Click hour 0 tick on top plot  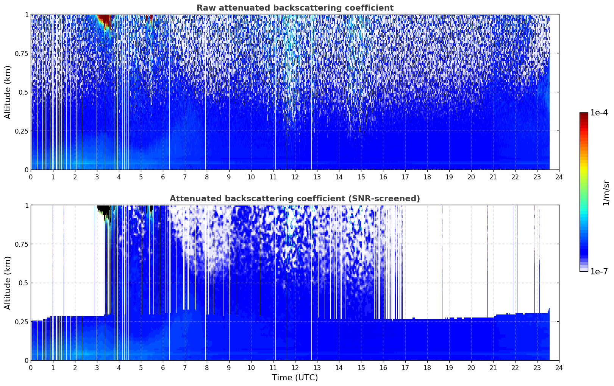(31, 177)
